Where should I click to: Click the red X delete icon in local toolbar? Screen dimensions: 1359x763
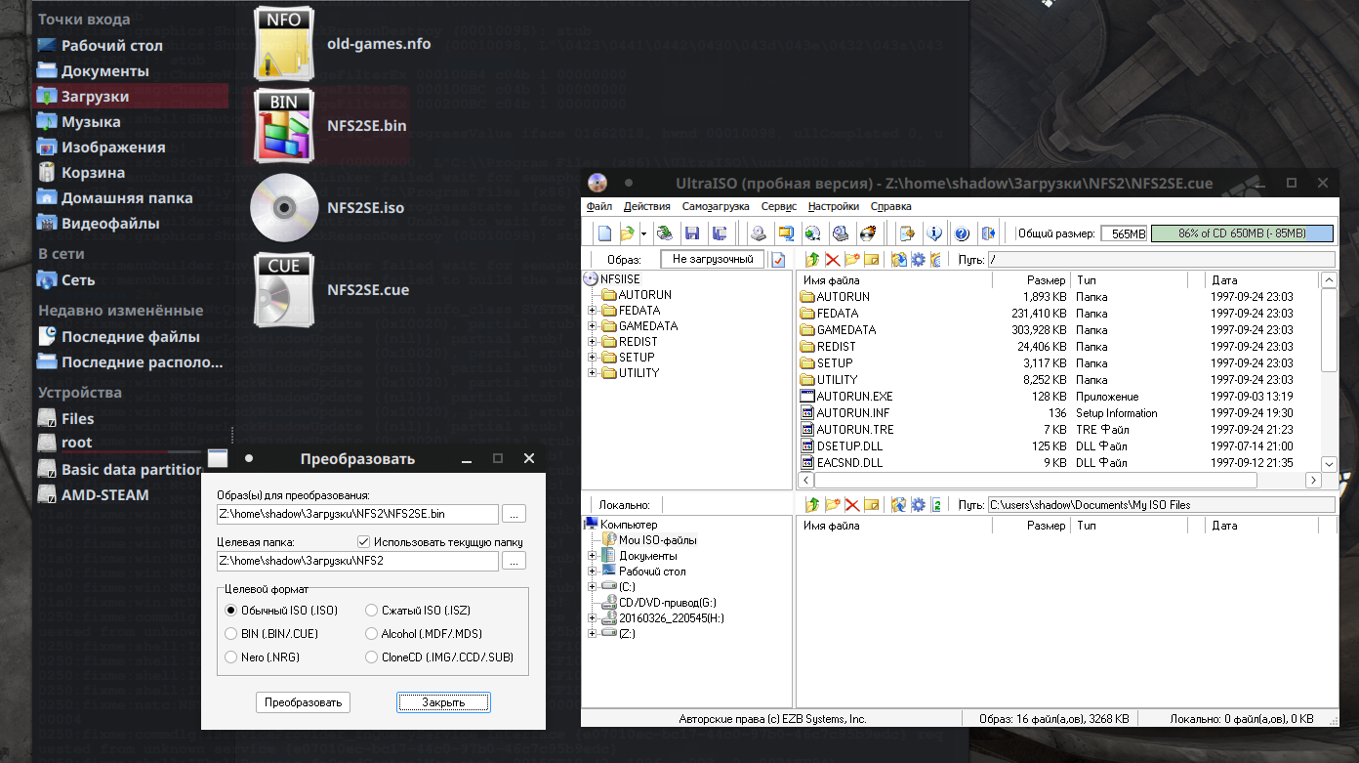(x=851, y=504)
